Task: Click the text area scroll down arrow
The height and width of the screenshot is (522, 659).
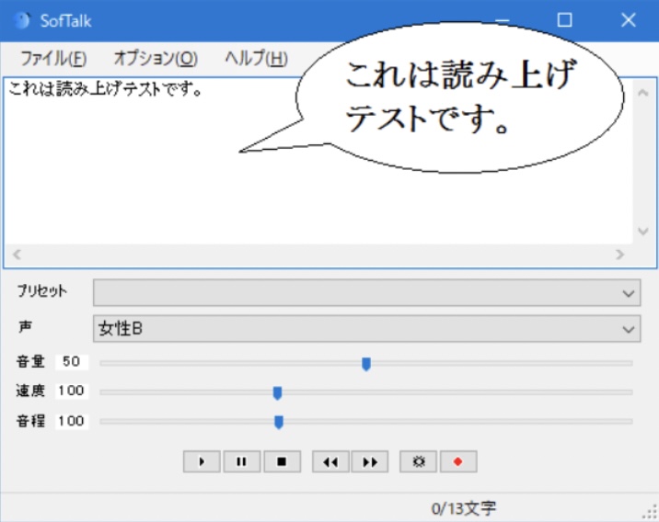Action: [x=642, y=232]
